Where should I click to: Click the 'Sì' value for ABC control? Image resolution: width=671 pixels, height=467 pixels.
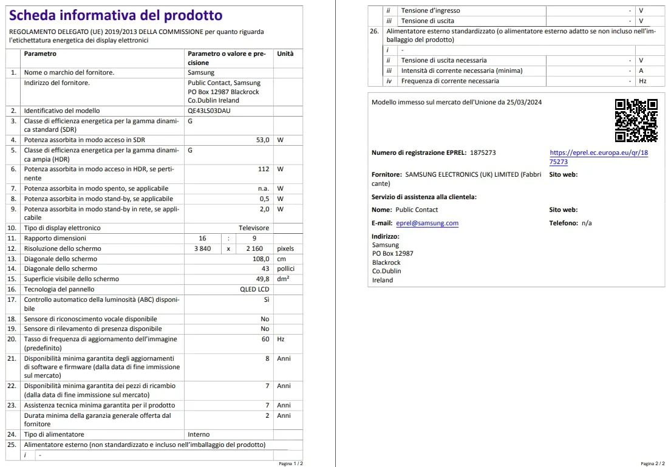point(267,299)
